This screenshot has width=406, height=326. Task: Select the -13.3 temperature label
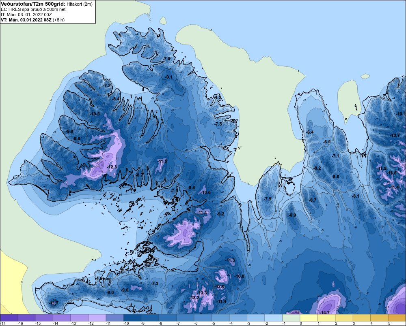coord(202,293)
